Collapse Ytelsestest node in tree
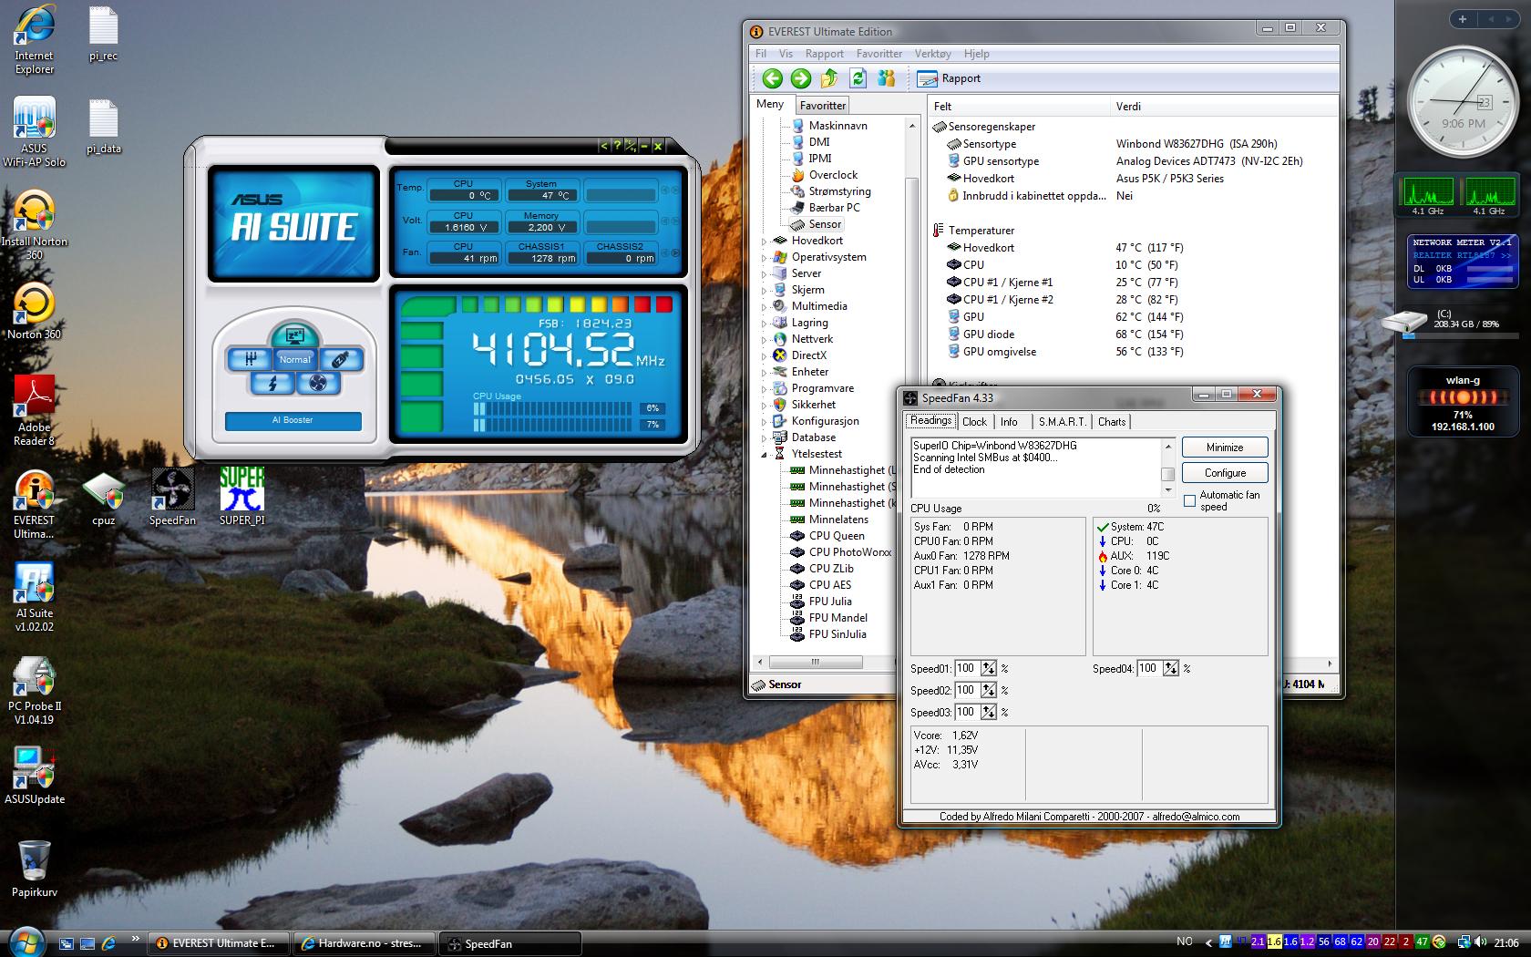 pyautogui.click(x=765, y=454)
